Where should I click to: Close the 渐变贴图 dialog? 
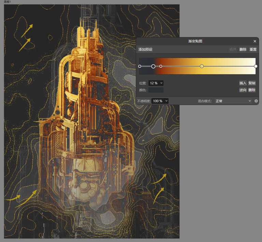pyautogui.click(x=254, y=41)
